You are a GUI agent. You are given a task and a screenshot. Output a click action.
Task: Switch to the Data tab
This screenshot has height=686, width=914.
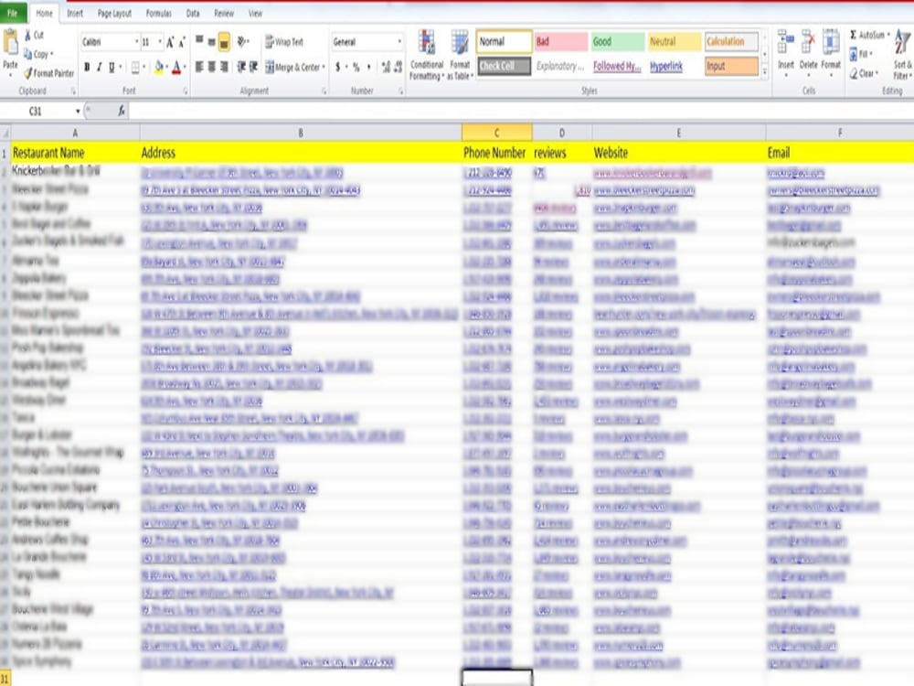(193, 13)
